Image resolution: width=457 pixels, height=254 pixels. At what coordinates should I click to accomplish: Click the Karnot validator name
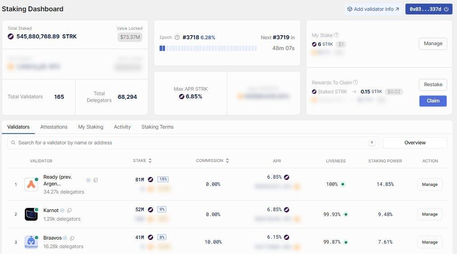click(x=51, y=210)
